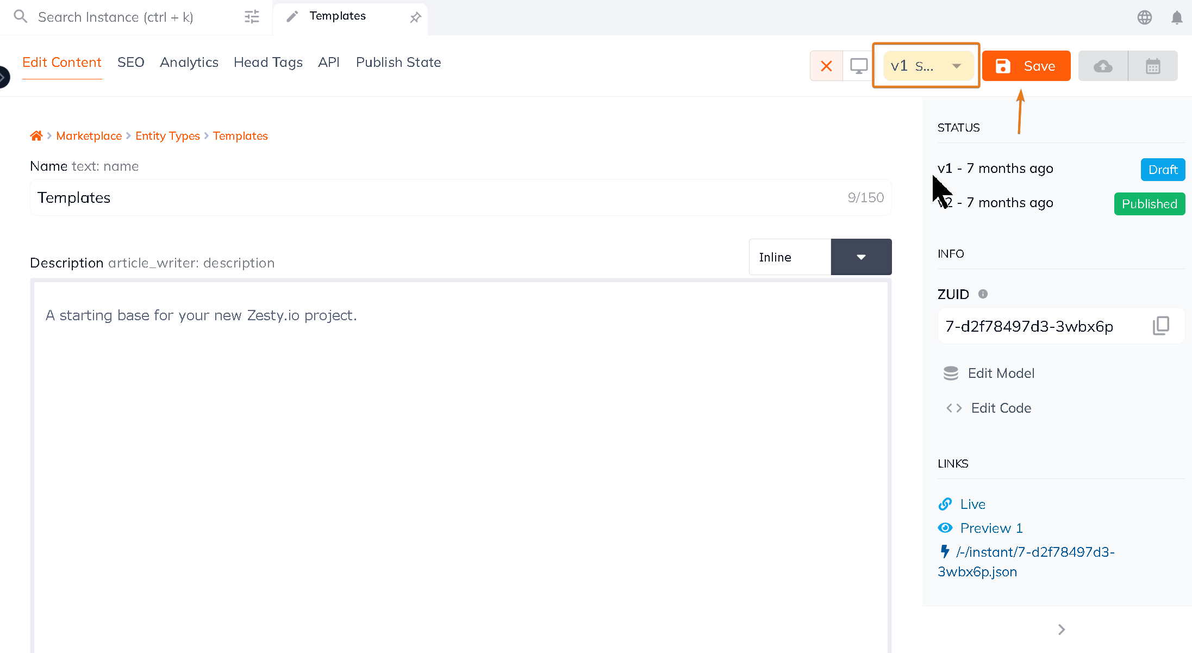Click the copy ZUID icon

pyautogui.click(x=1160, y=326)
